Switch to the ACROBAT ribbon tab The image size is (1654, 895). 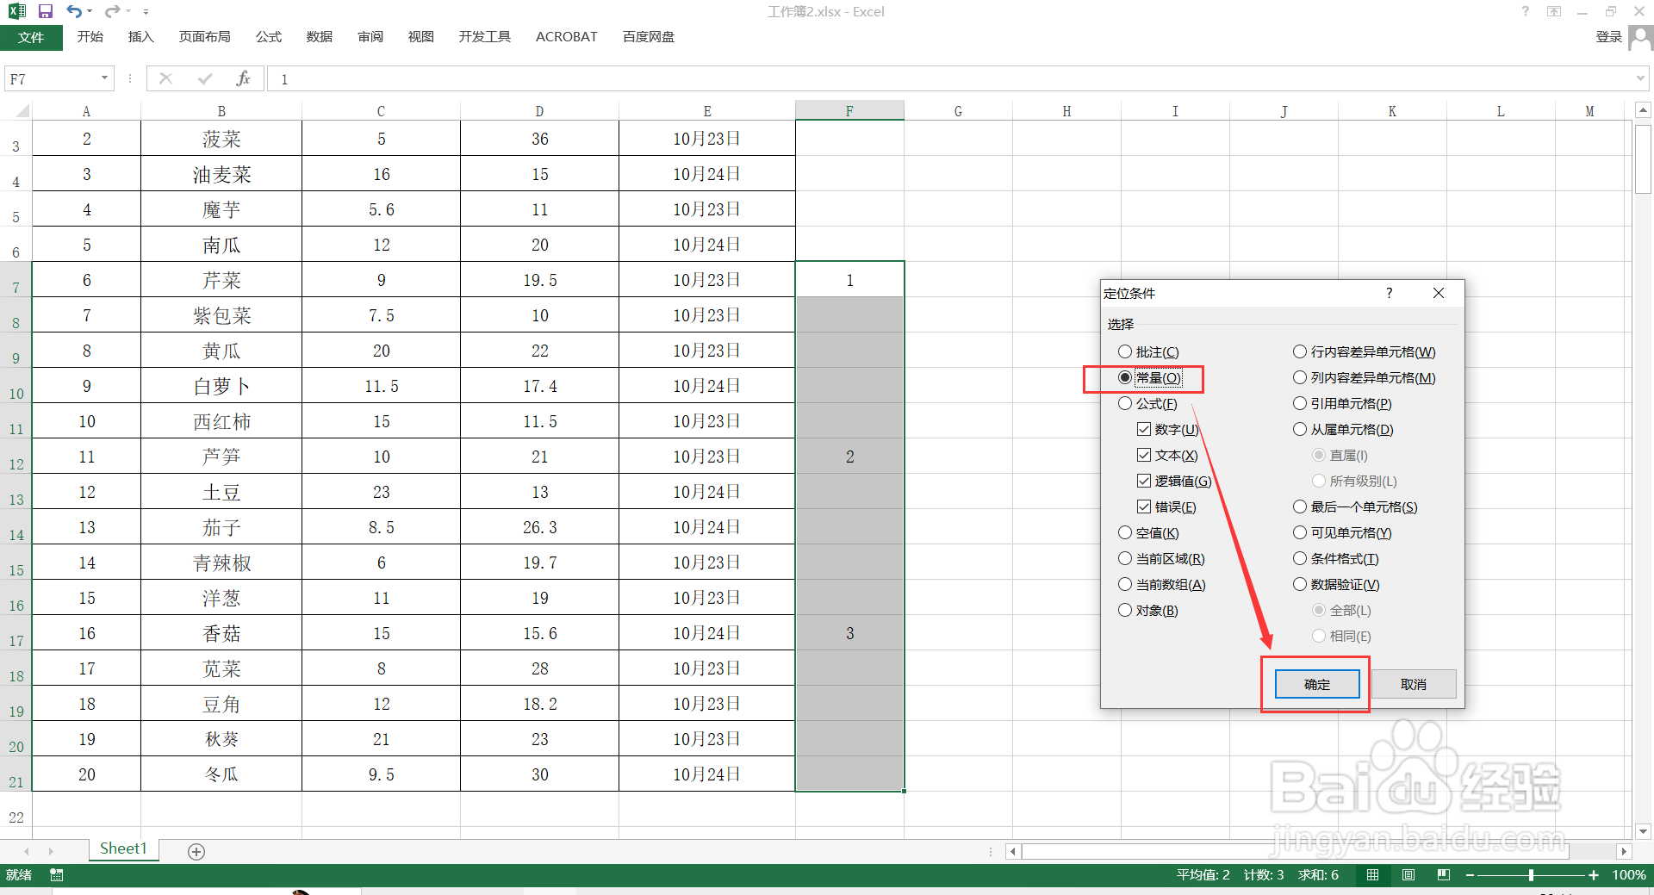567,36
